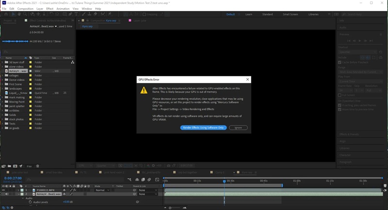Select the Clone Stamp tool
Viewport: 388px width, 210px height.
tap(89, 14)
